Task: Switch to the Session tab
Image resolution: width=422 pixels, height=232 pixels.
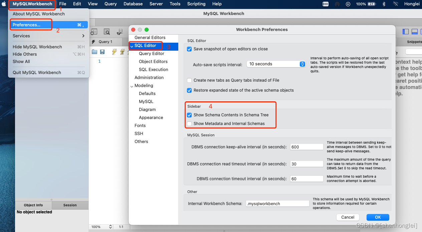Action: click(x=70, y=205)
